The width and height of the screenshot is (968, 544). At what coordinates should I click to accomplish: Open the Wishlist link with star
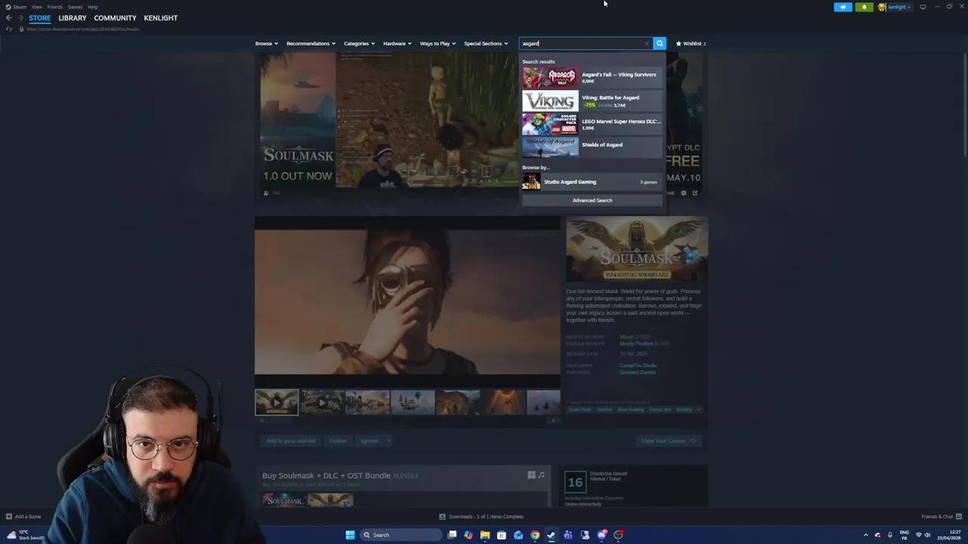click(x=690, y=43)
